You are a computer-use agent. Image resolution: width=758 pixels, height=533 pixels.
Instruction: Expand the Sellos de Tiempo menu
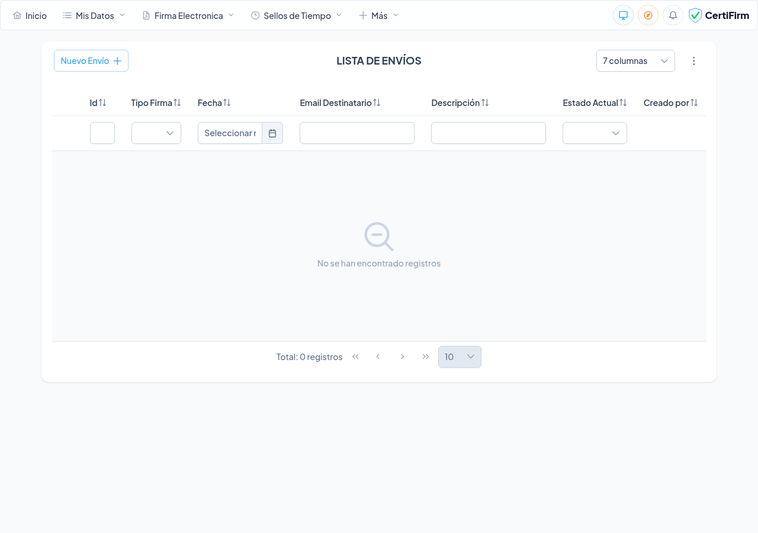click(296, 15)
